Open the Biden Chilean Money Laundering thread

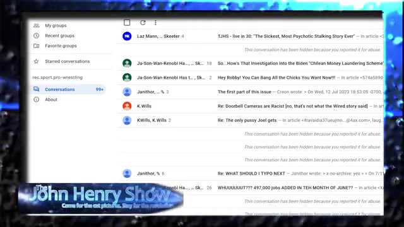300,63
